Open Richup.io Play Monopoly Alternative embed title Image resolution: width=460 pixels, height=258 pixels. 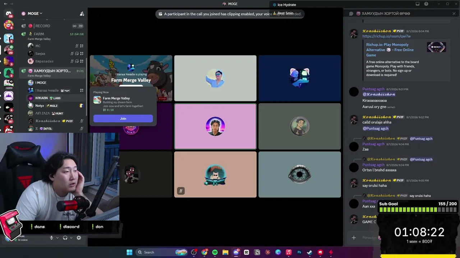point(390,50)
